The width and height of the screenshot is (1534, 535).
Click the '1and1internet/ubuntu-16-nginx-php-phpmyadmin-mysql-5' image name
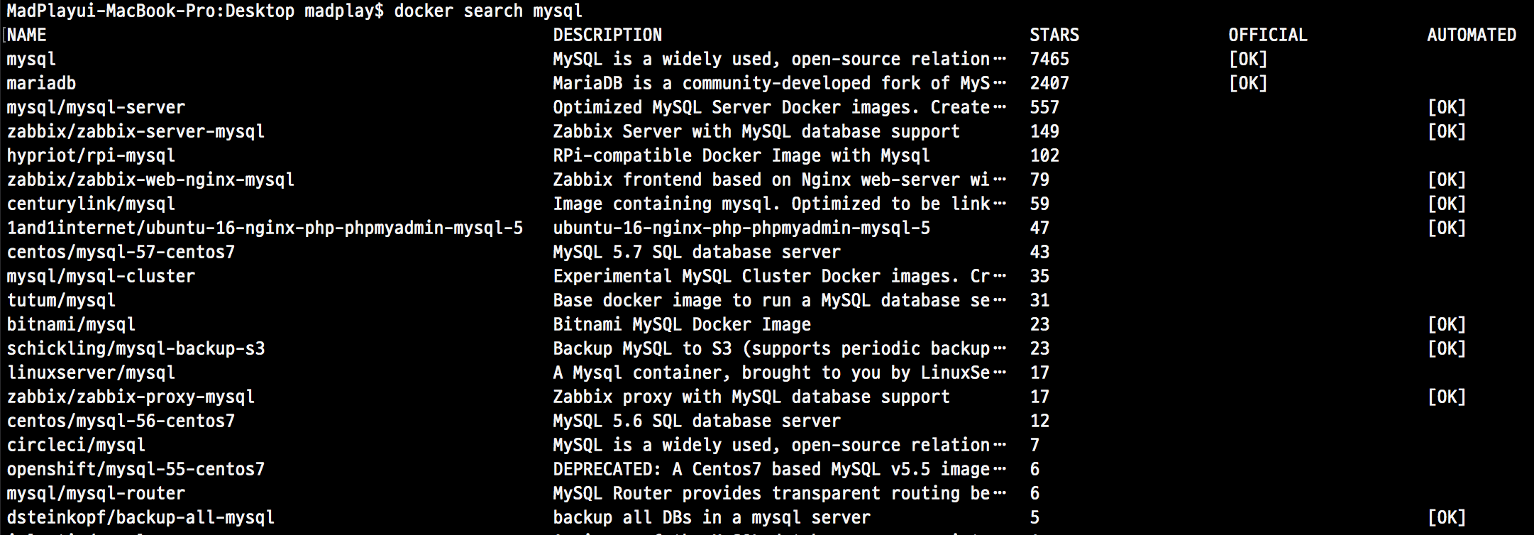pos(265,228)
